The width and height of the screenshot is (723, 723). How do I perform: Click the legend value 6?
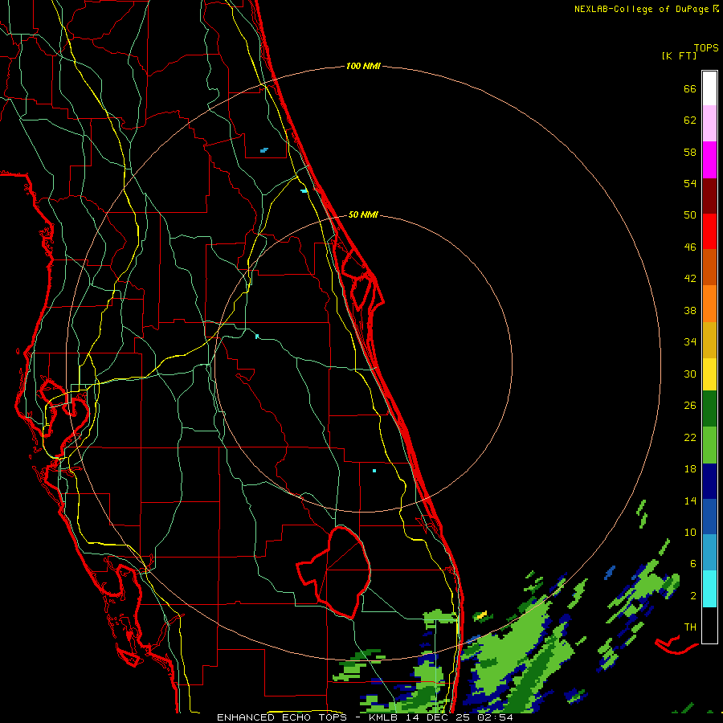click(693, 564)
